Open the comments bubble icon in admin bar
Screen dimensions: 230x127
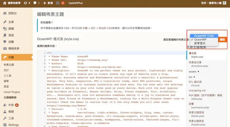point(35,3)
